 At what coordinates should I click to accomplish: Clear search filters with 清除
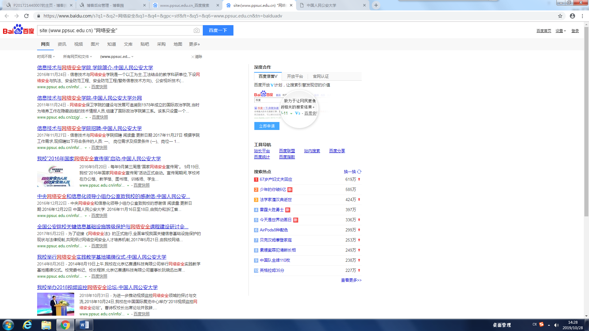(197, 57)
